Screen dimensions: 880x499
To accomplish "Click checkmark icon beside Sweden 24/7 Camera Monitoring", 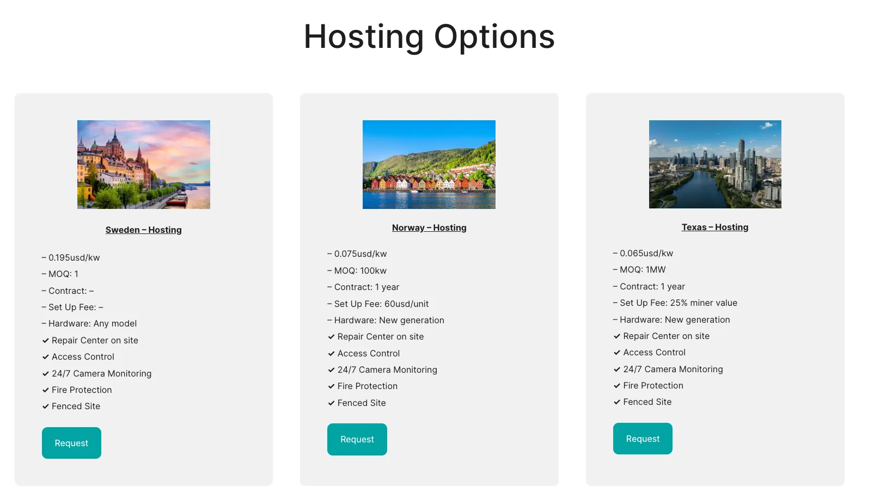I will tap(46, 374).
